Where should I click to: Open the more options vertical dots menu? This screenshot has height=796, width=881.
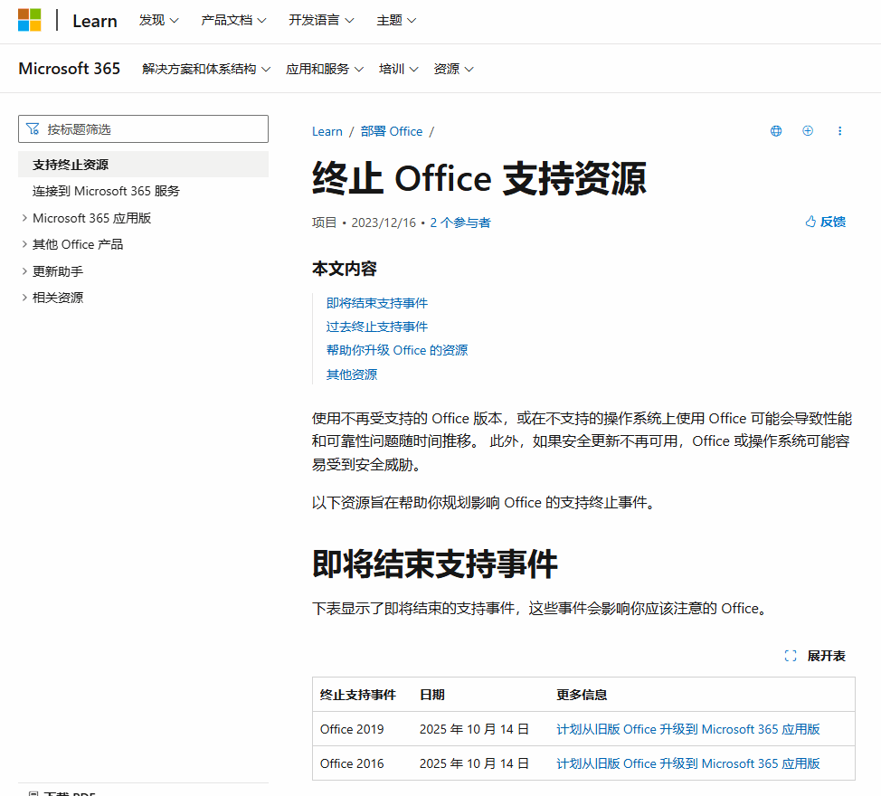pyautogui.click(x=839, y=131)
